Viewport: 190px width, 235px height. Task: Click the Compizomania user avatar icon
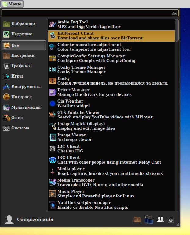(9, 219)
